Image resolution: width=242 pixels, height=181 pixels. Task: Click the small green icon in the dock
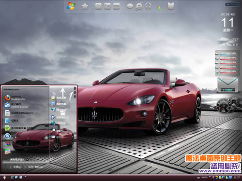tap(160, 8)
